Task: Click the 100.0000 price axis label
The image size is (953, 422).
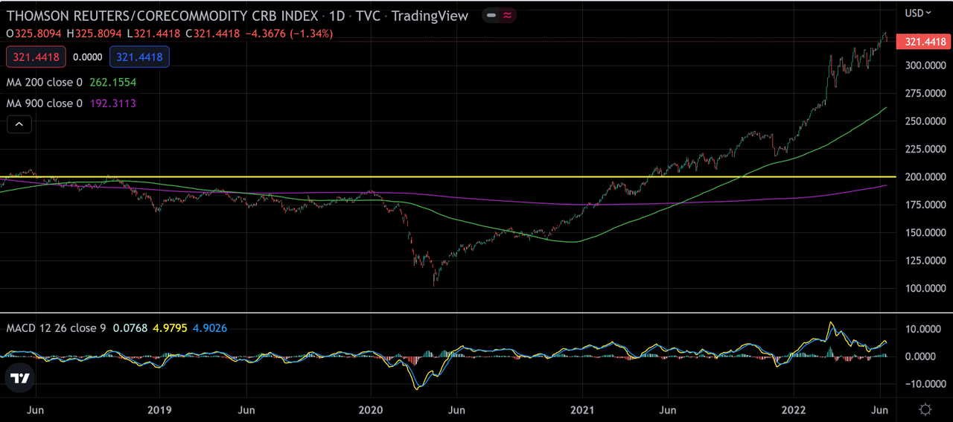Action: tap(924, 289)
